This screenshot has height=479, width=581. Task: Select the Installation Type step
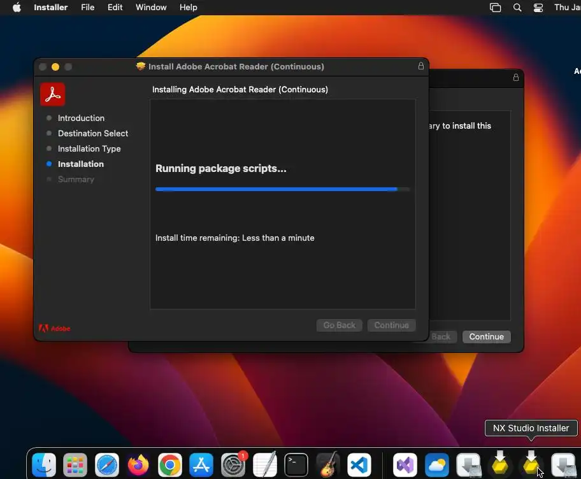(89, 148)
